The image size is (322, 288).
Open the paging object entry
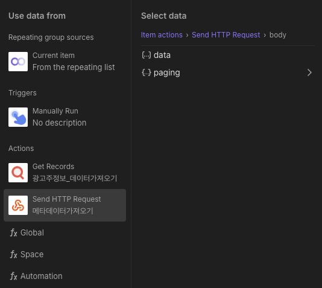(x=228, y=72)
